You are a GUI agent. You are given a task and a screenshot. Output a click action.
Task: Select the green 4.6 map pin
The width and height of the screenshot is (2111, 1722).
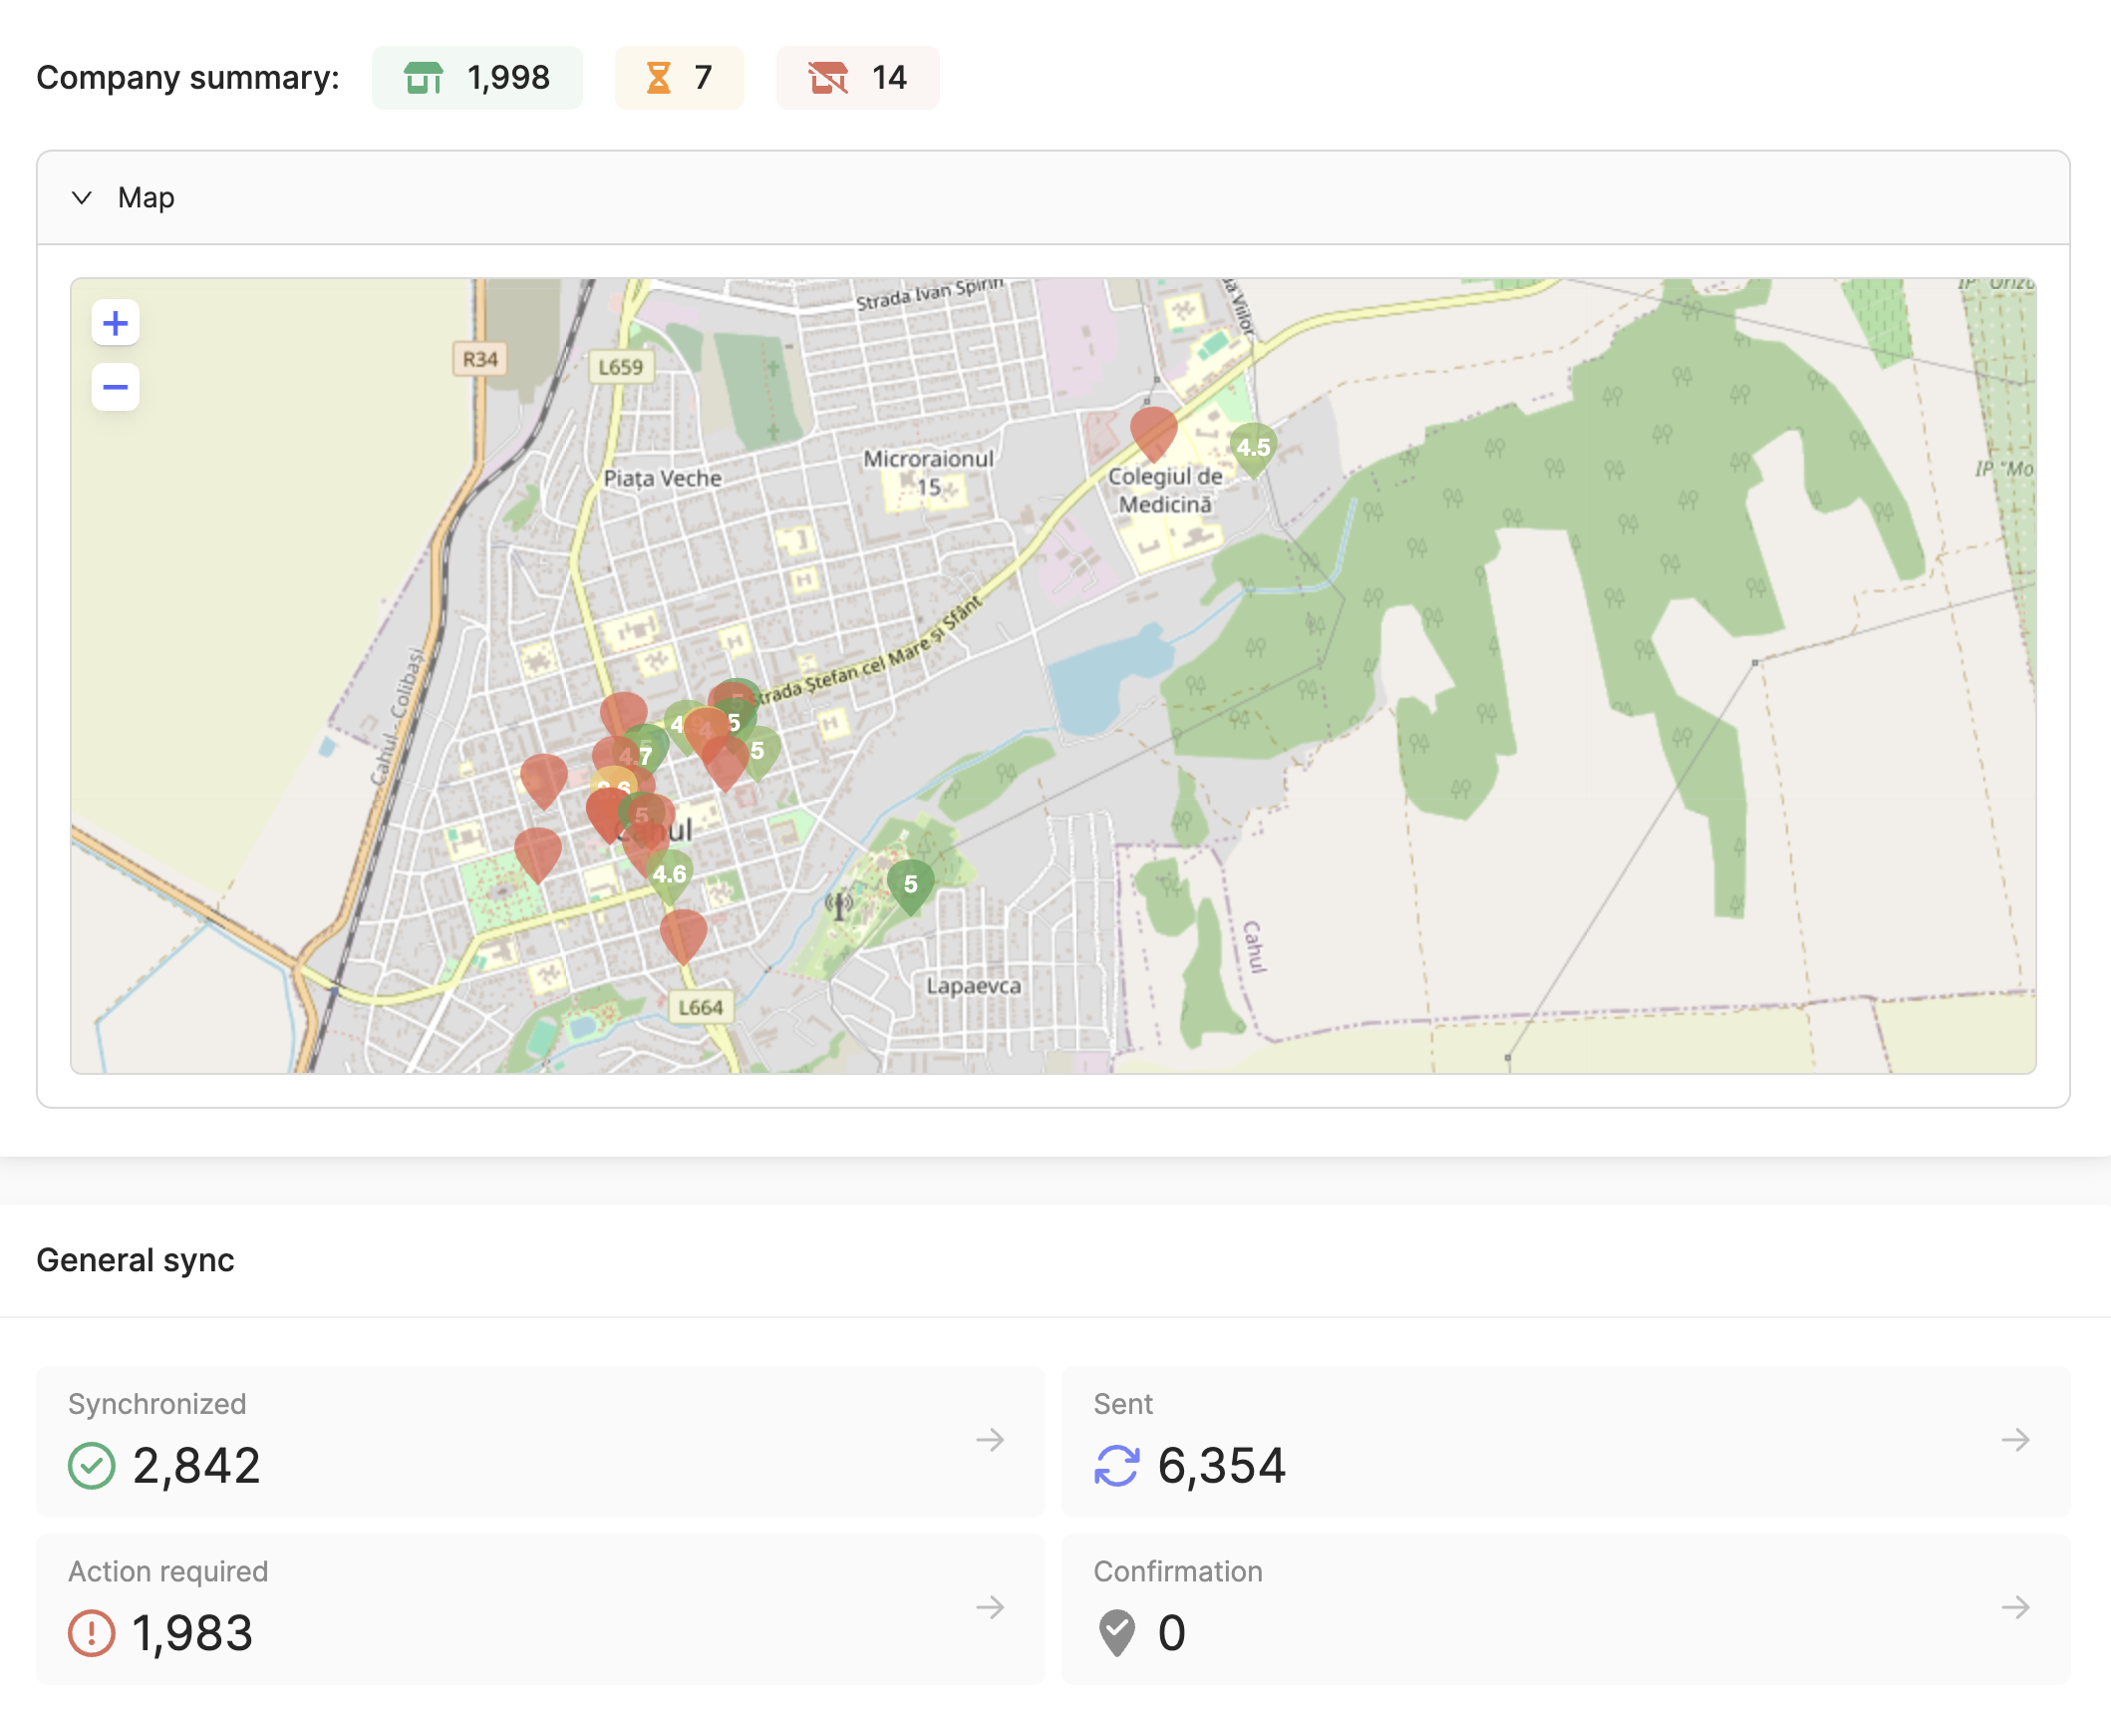coord(670,874)
